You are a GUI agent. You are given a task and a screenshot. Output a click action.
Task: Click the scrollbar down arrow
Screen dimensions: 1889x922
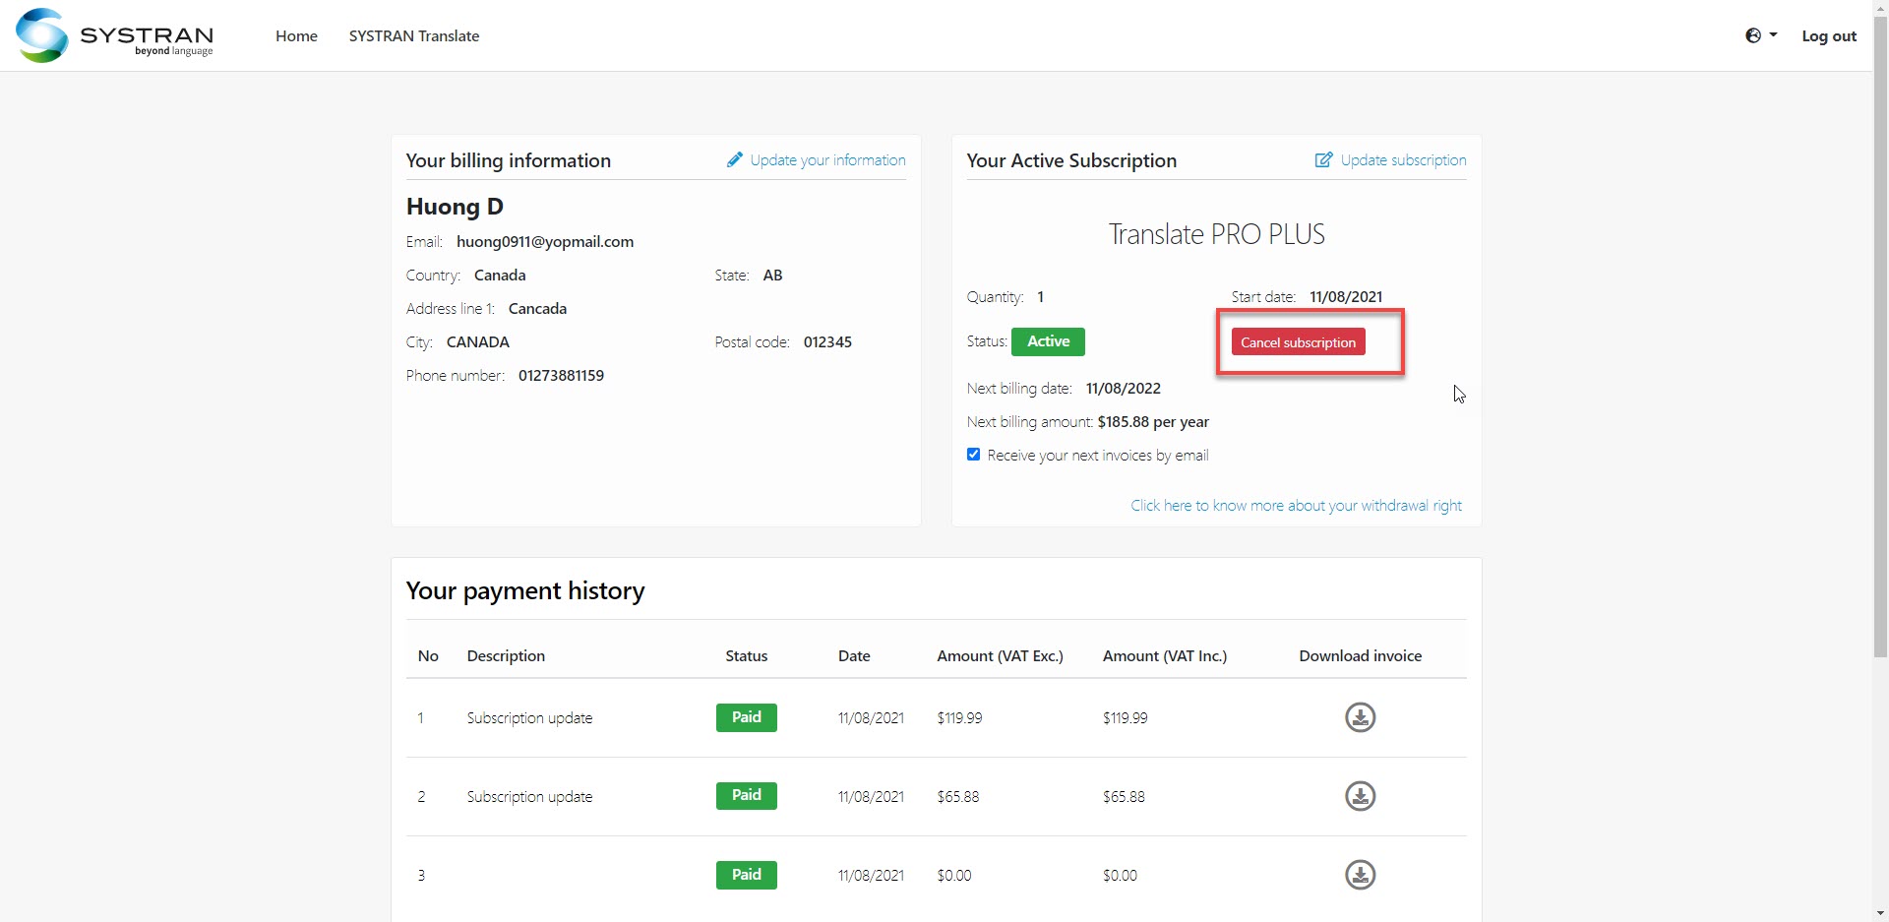pyautogui.click(x=1880, y=913)
